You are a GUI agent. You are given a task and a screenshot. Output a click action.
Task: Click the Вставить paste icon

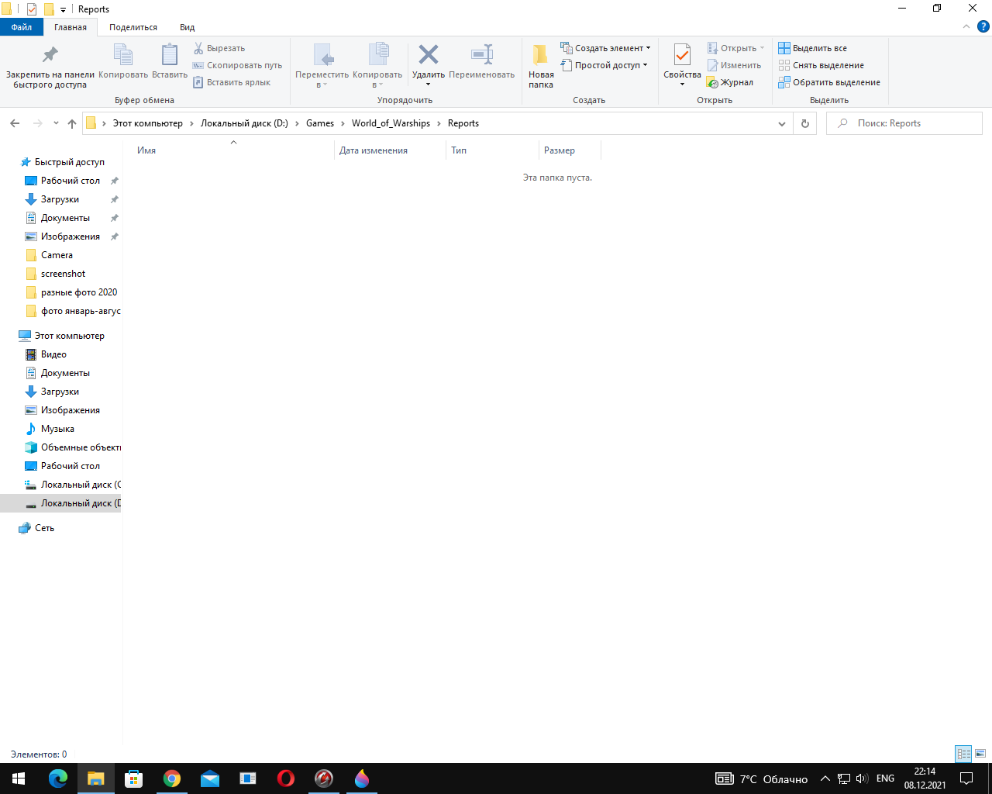[170, 54]
